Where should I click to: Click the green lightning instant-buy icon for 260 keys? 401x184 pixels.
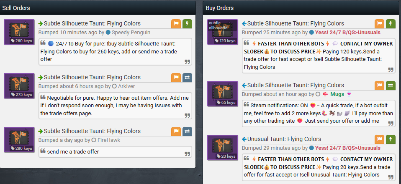pos(187,24)
